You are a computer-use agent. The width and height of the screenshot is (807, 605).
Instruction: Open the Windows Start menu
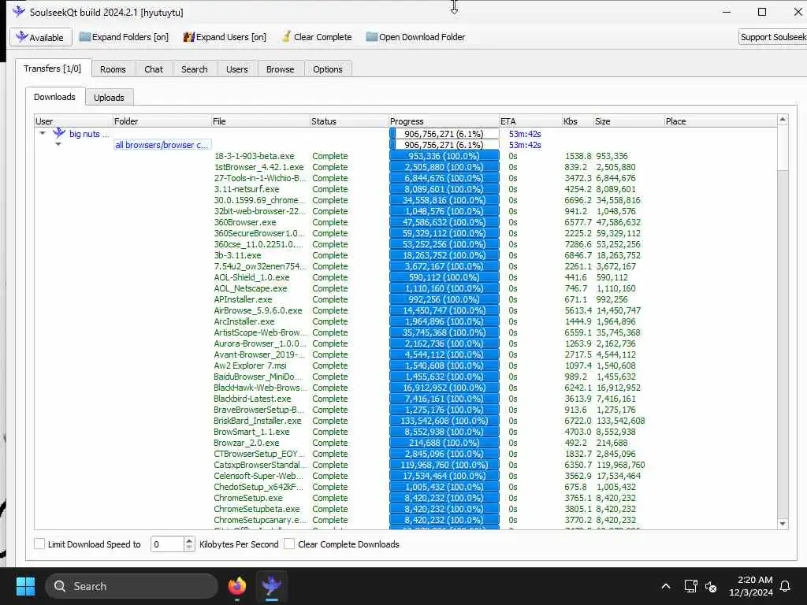(25, 586)
